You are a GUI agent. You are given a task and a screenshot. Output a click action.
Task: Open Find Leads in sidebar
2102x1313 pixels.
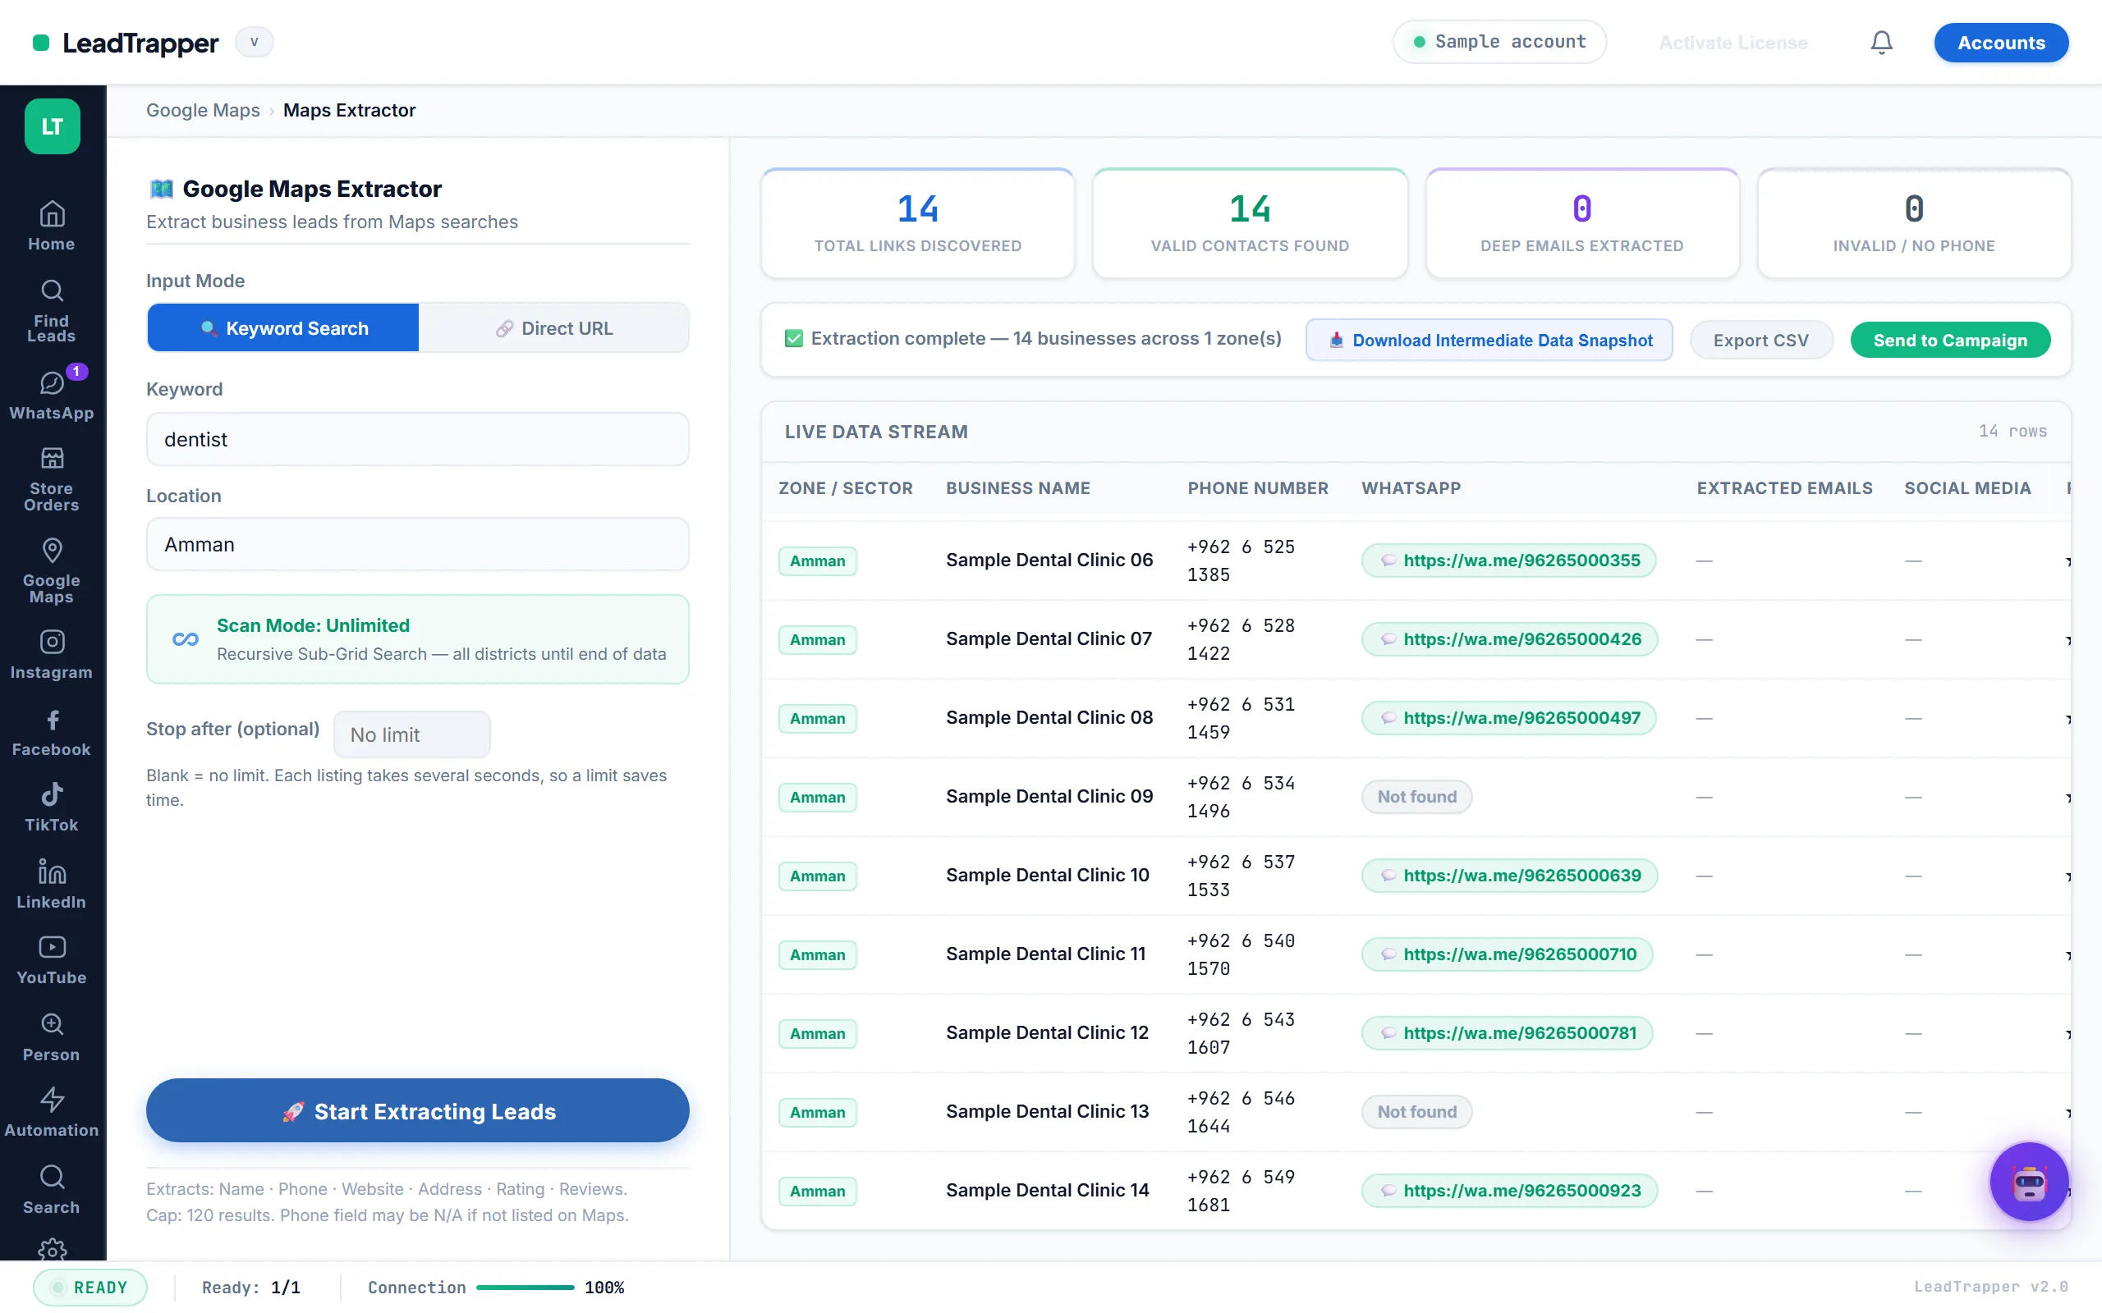52,310
